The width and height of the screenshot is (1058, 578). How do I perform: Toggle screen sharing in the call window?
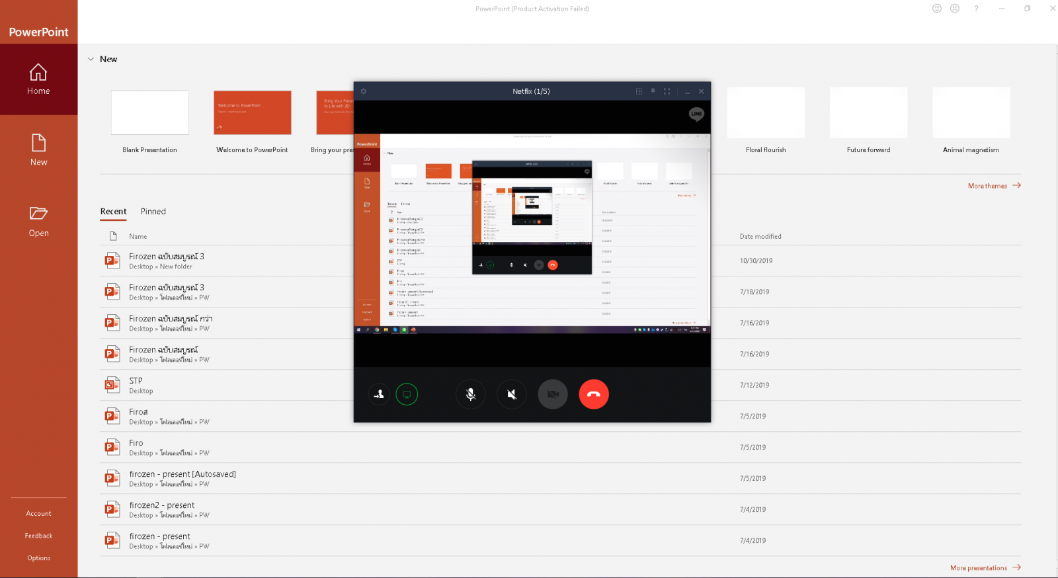click(407, 395)
